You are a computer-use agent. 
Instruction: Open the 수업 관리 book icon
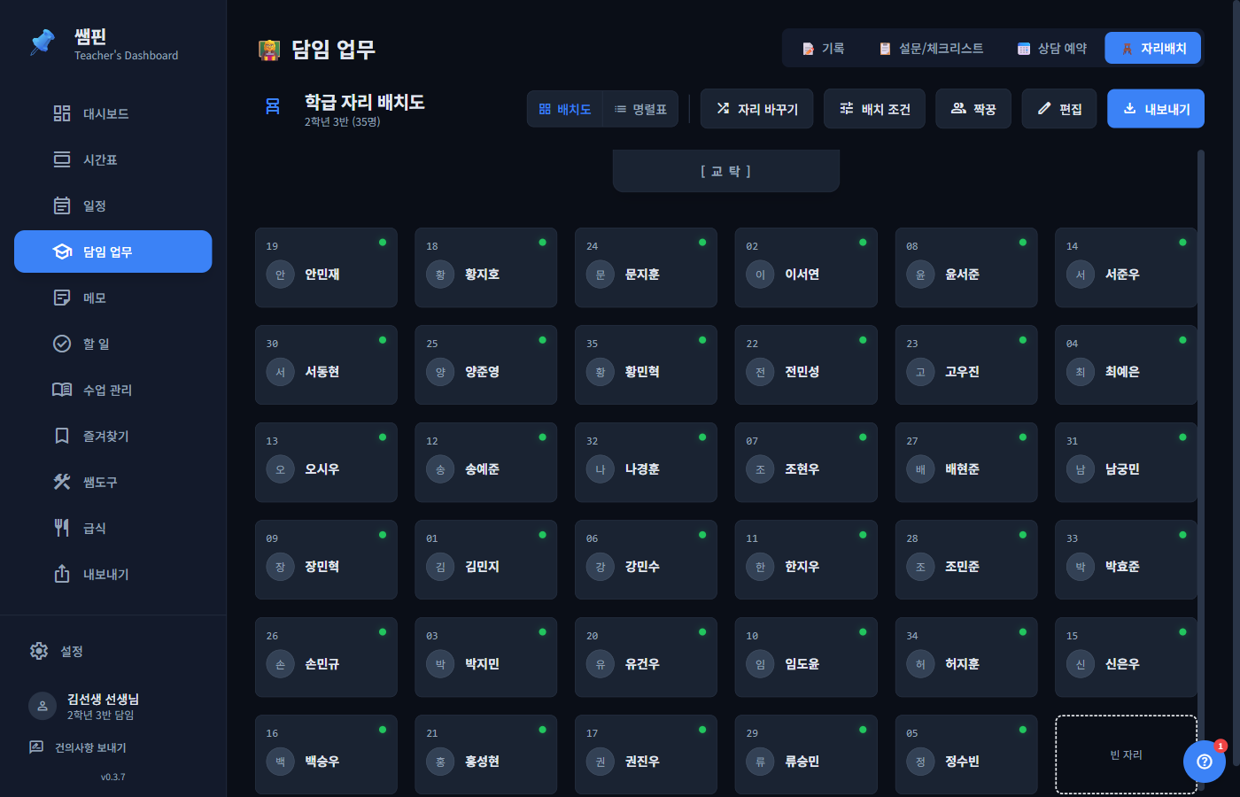pos(62,390)
